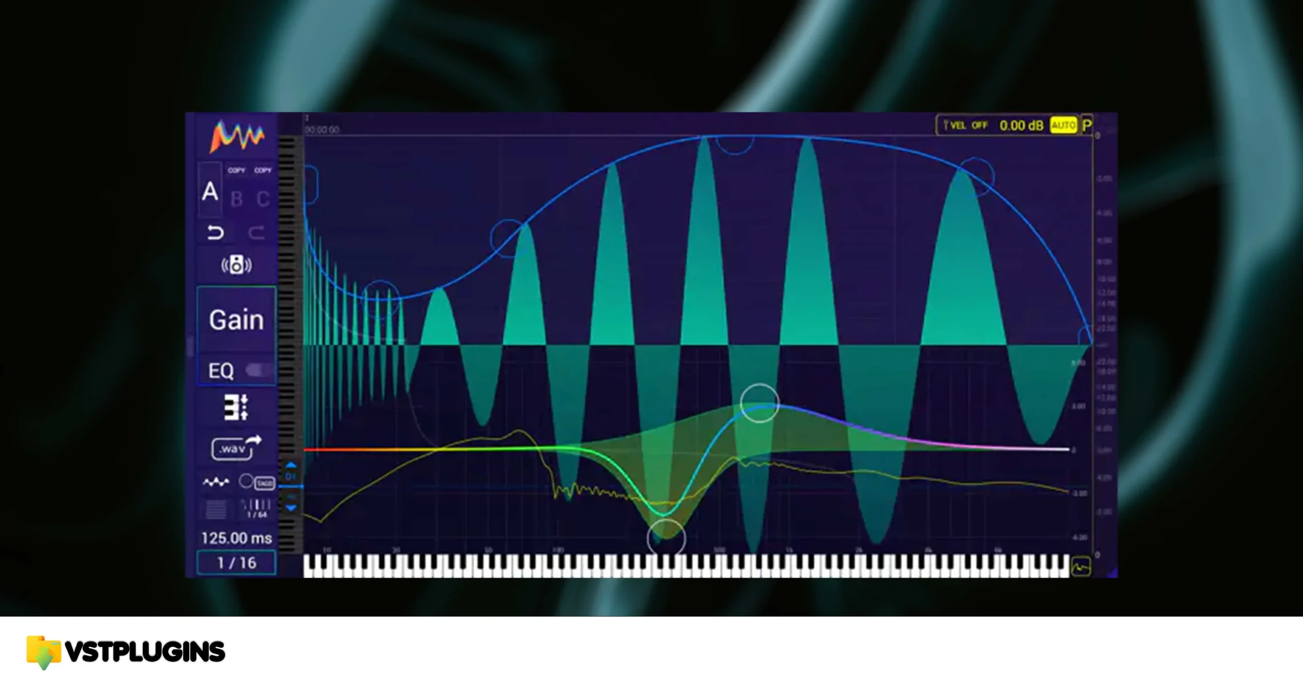This screenshot has height=690, width=1303.
Task: Click the white EQ node at curve peak
Action: pyautogui.click(x=759, y=403)
